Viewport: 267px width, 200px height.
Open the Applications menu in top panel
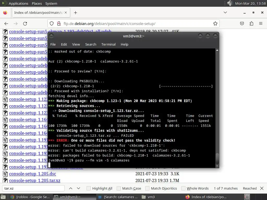point(19,3)
